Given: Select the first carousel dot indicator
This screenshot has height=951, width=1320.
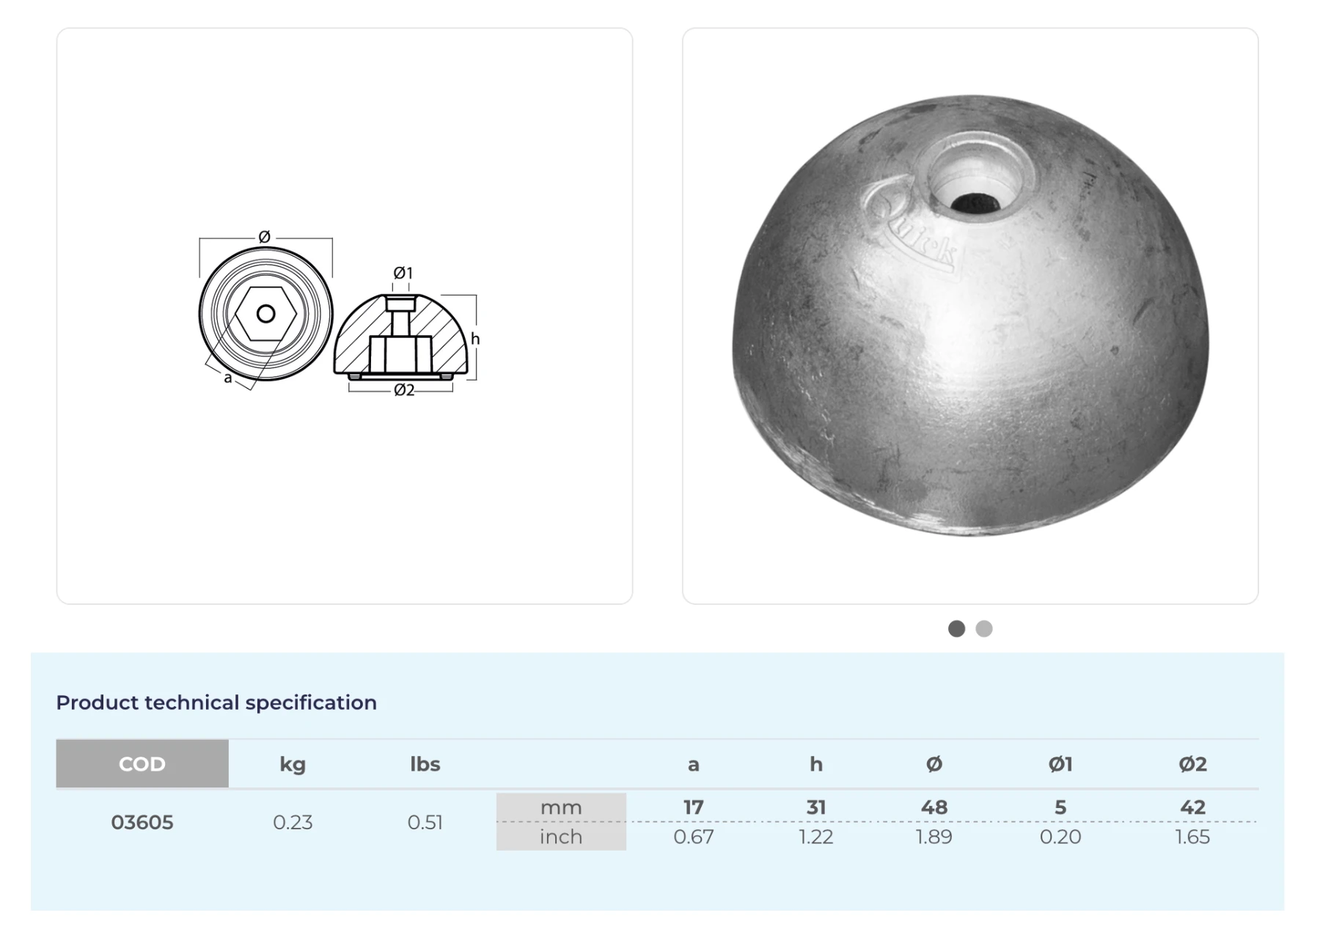Looking at the screenshot, I should (956, 628).
